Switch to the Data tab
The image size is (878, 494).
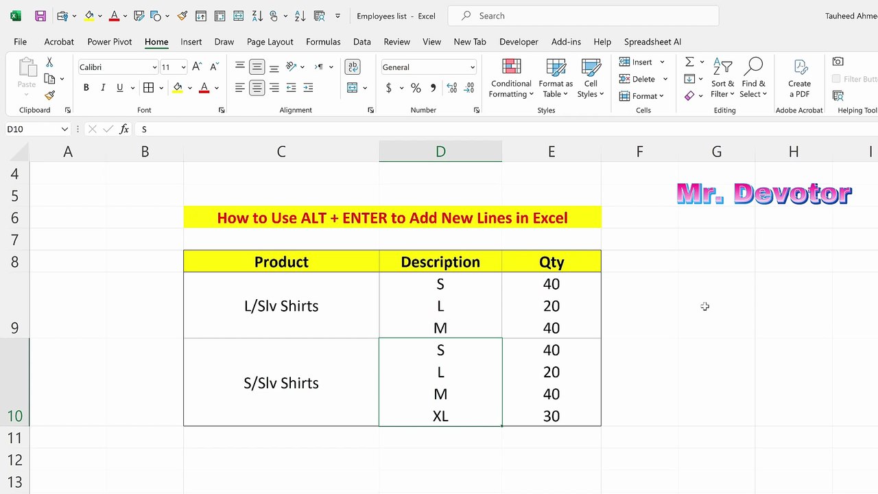tap(362, 42)
